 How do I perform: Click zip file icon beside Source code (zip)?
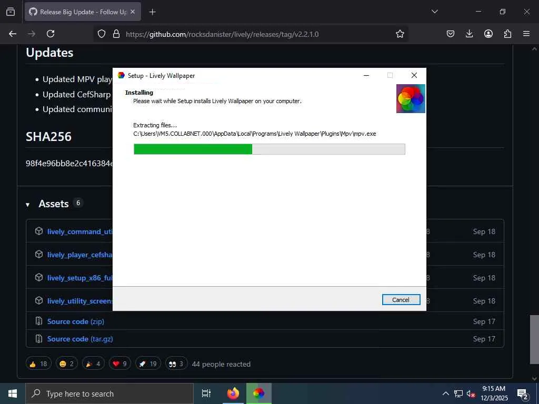tap(39, 321)
